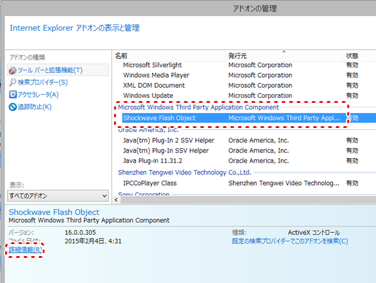This screenshot has height=283, width=376.
Task: Open 検索プロバイダー(S) category
Action: coord(43,82)
